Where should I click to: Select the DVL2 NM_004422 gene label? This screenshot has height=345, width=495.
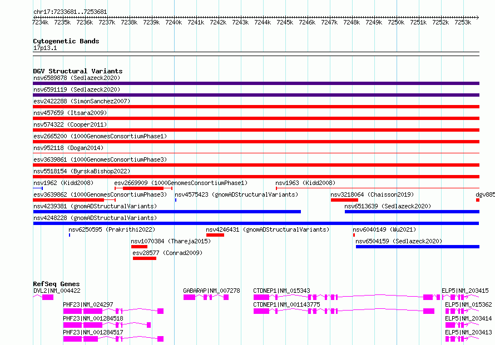(57, 291)
